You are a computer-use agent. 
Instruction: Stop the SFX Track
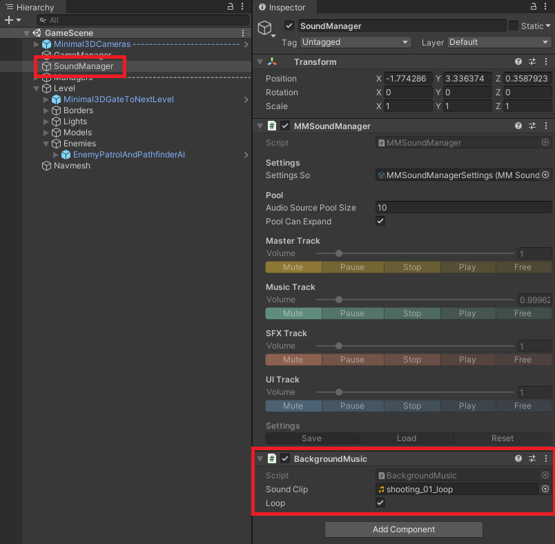coord(412,360)
